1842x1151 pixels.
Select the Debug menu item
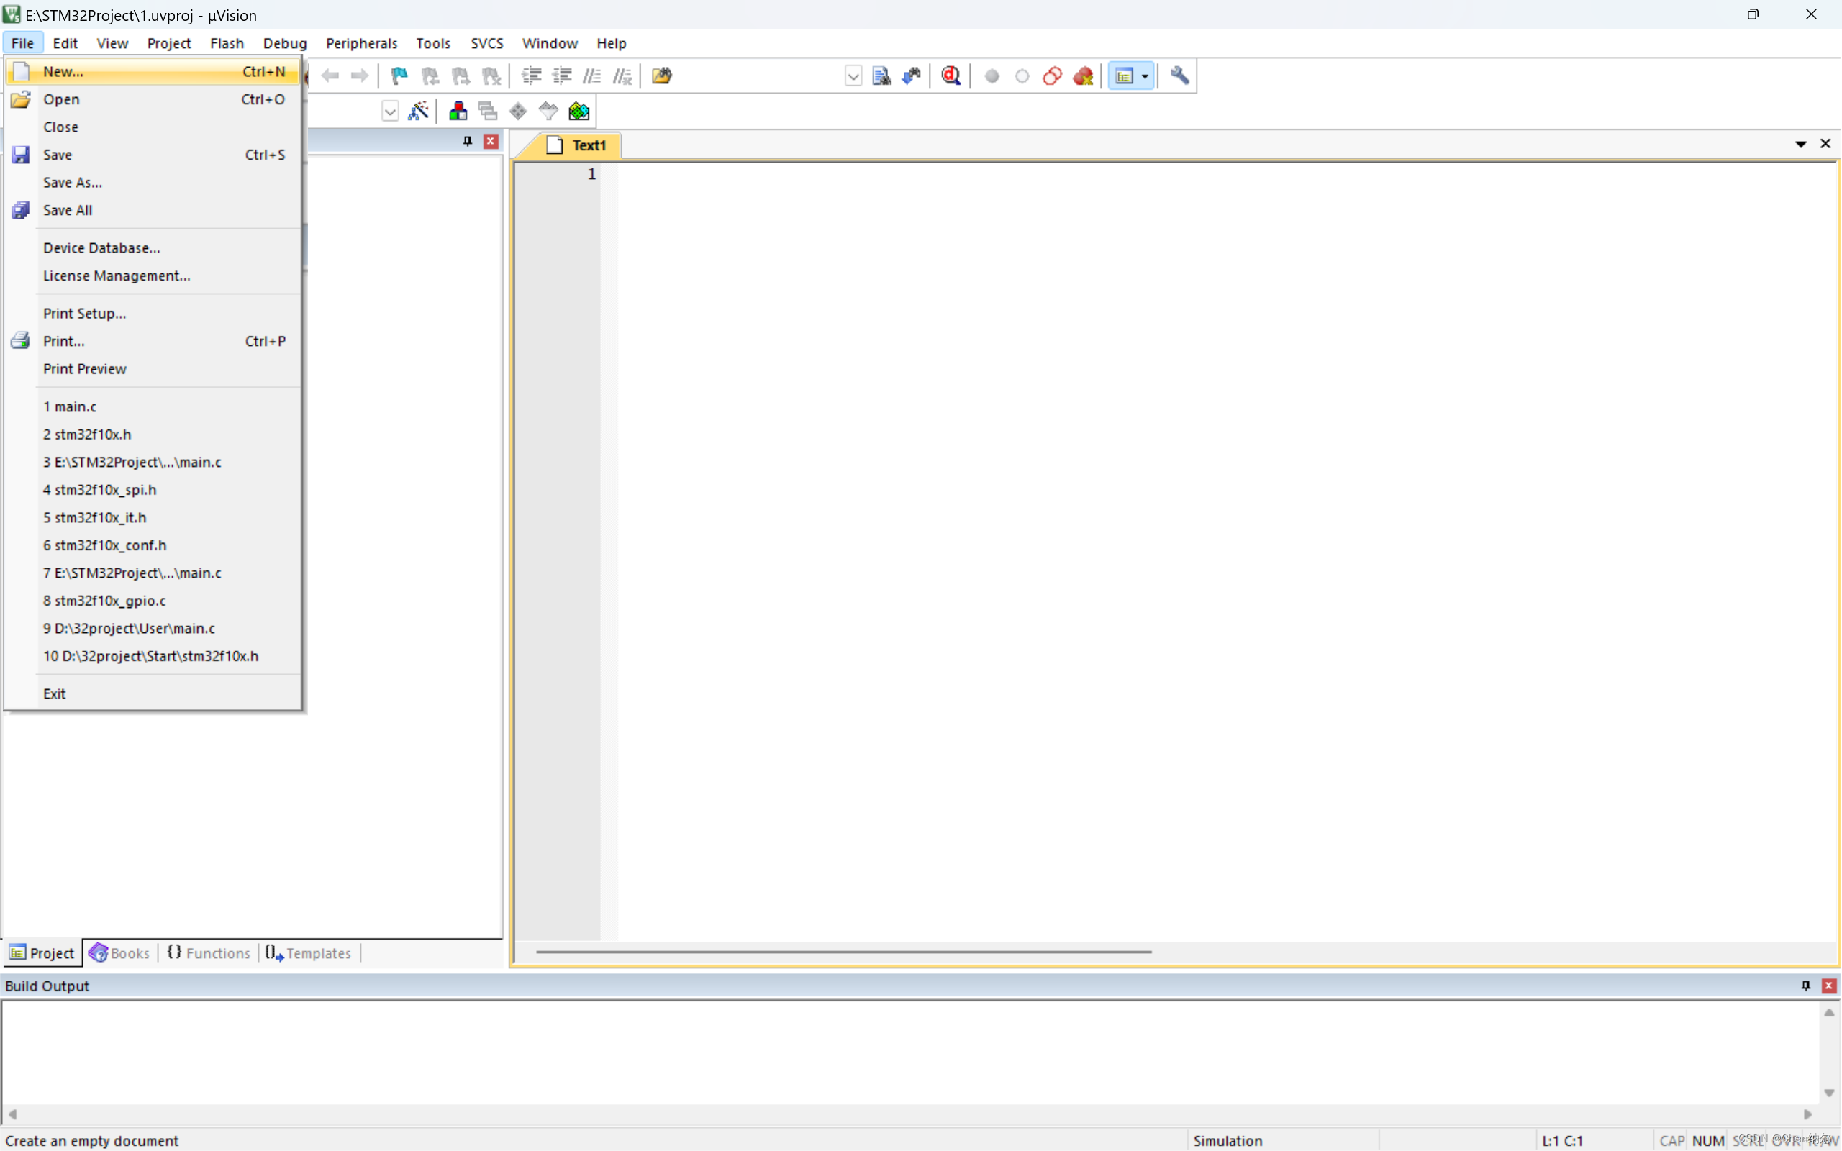pyautogui.click(x=285, y=42)
